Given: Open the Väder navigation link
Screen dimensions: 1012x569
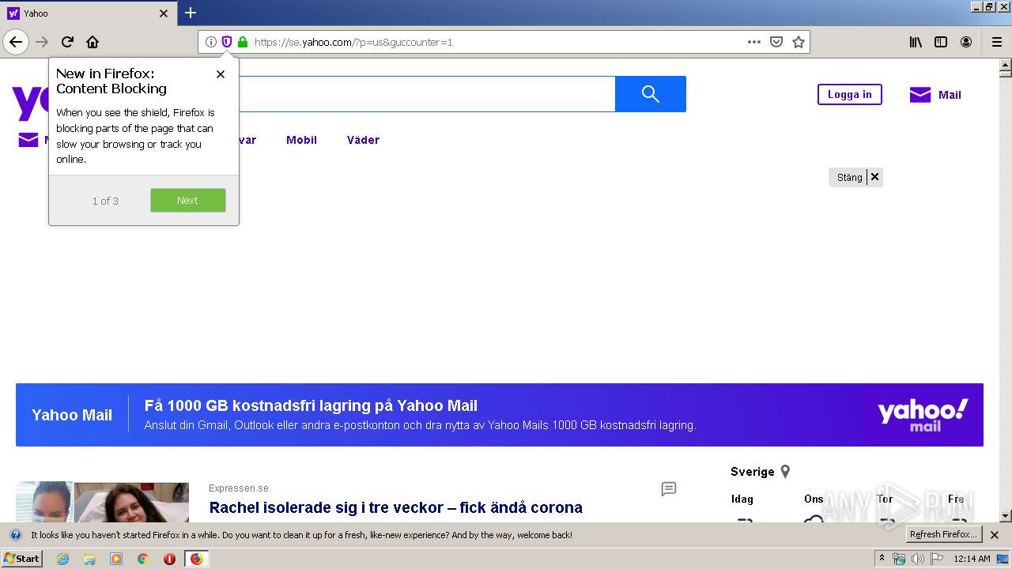Looking at the screenshot, I should tap(363, 140).
